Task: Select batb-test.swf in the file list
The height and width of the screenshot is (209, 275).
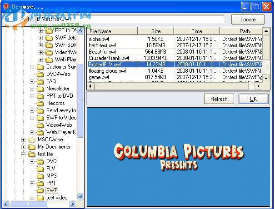Action: pyautogui.click(x=175, y=45)
